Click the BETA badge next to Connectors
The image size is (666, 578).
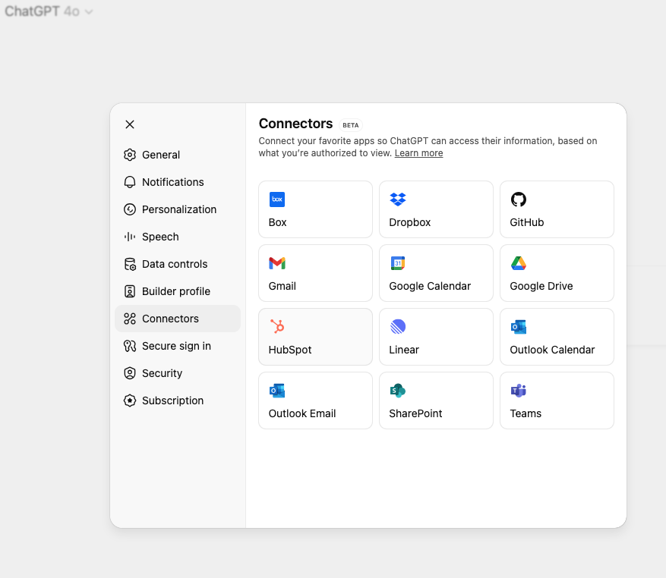coord(350,125)
